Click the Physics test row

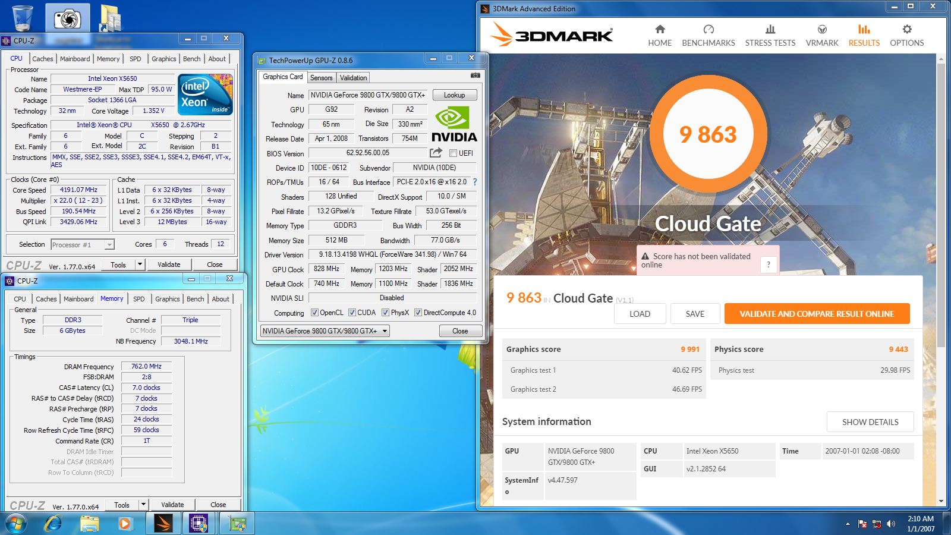tap(813, 370)
